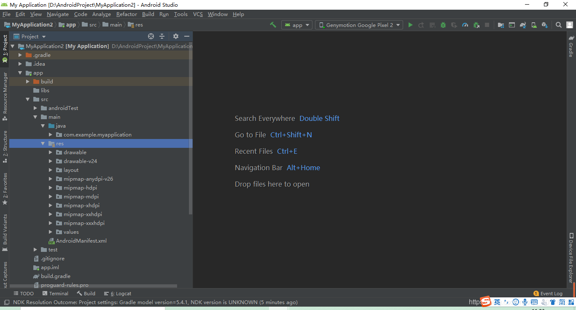Expand the build folder arrow
The height and width of the screenshot is (310, 576).
tap(27, 81)
